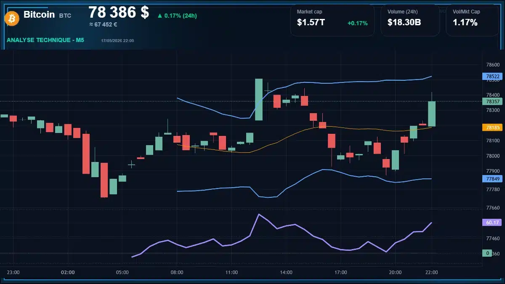The image size is (505, 284).
Task: Click the green 0.17% (24h) change indicator
Action: click(x=177, y=16)
